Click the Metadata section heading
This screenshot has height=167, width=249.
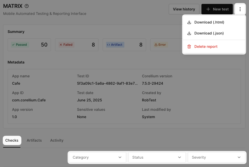pyautogui.click(x=16, y=62)
